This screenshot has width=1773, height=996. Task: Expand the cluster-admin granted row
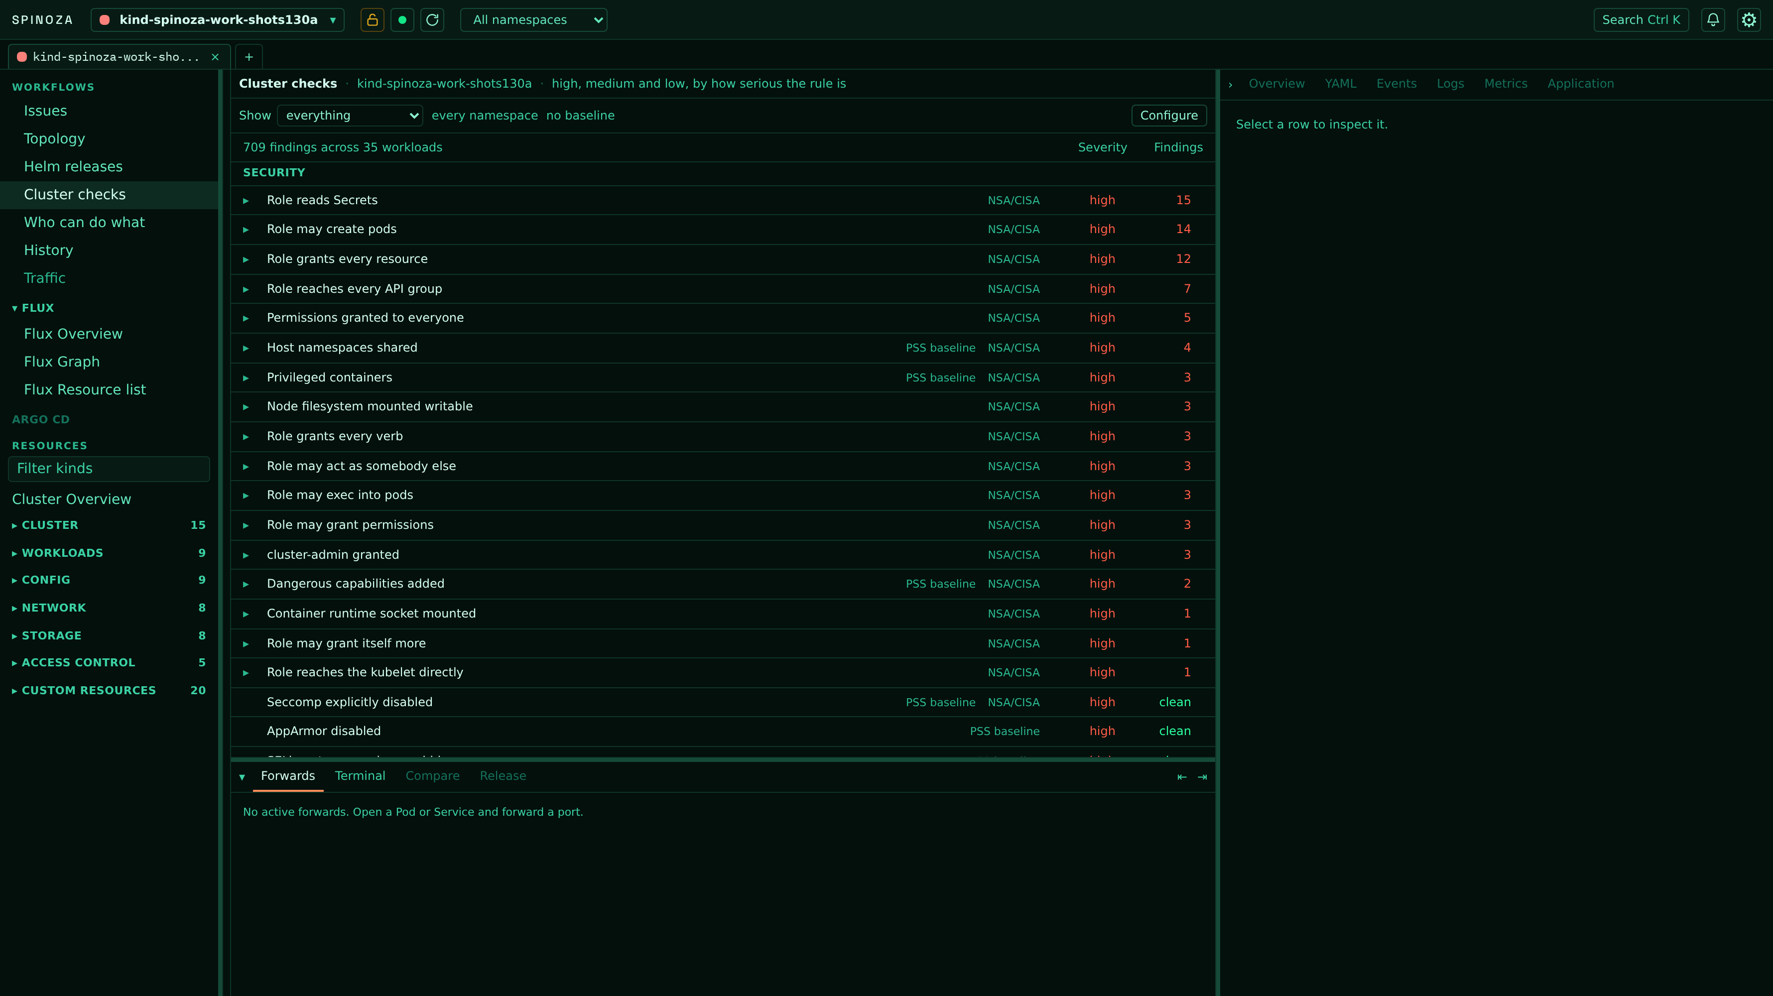[246, 555]
